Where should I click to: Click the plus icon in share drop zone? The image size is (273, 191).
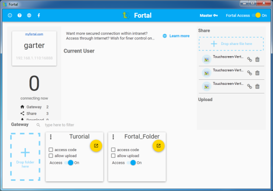click(x=214, y=43)
